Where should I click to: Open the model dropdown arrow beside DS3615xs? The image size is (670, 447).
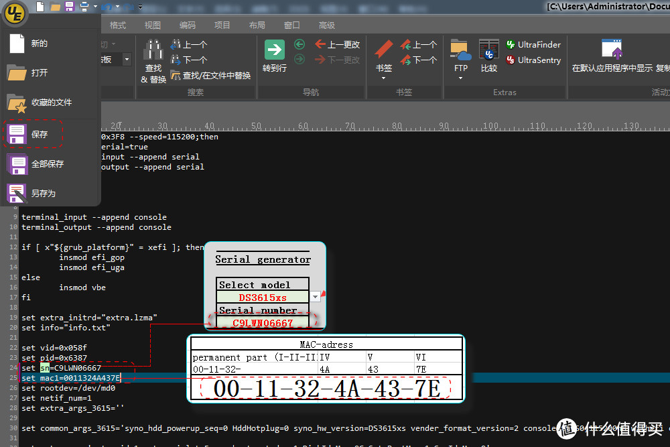[x=316, y=297]
